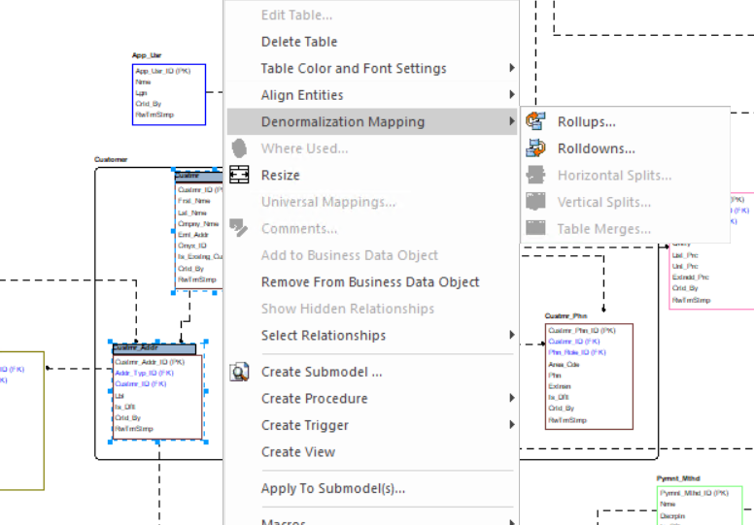
Task: Click the Table Merges icon
Action: [x=535, y=228]
